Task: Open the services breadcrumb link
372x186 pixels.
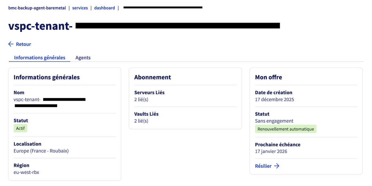Action: click(x=80, y=8)
